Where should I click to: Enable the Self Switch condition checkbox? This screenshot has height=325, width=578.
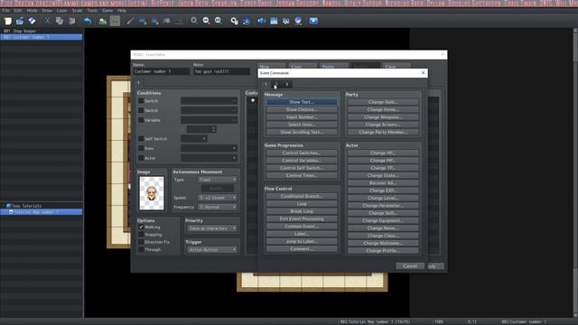click(141, 138)
